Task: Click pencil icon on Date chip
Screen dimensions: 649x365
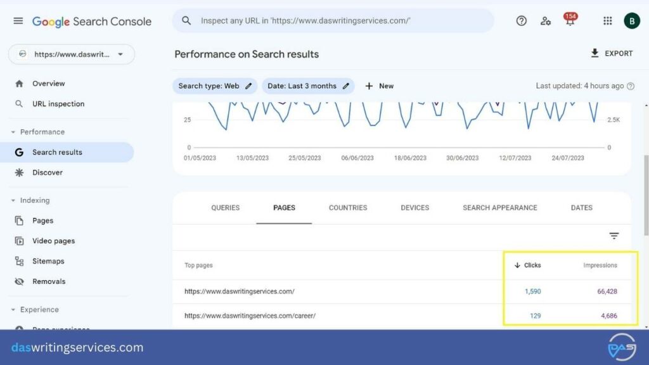Action: (x=345, y=86)
